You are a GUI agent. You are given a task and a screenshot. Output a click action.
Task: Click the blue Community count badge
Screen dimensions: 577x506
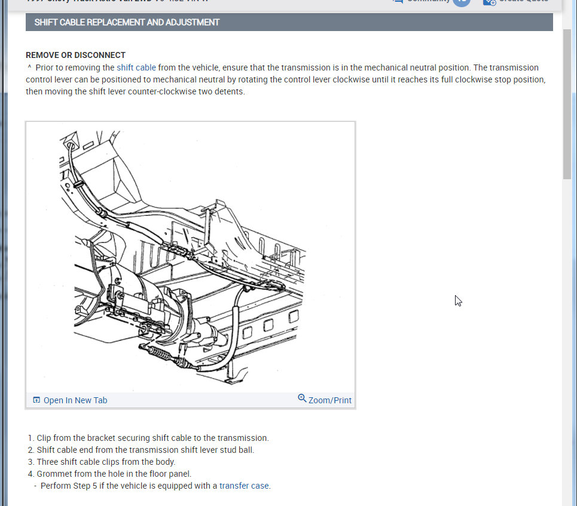coord(461,2)
